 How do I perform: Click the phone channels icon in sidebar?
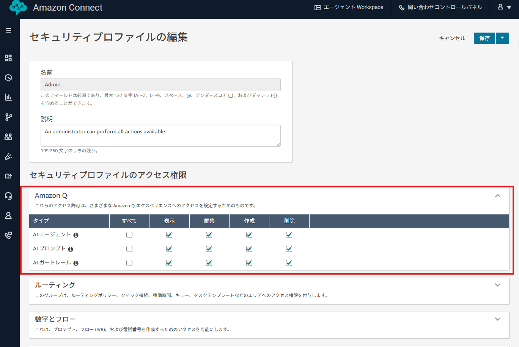click(x=8, y=235)
